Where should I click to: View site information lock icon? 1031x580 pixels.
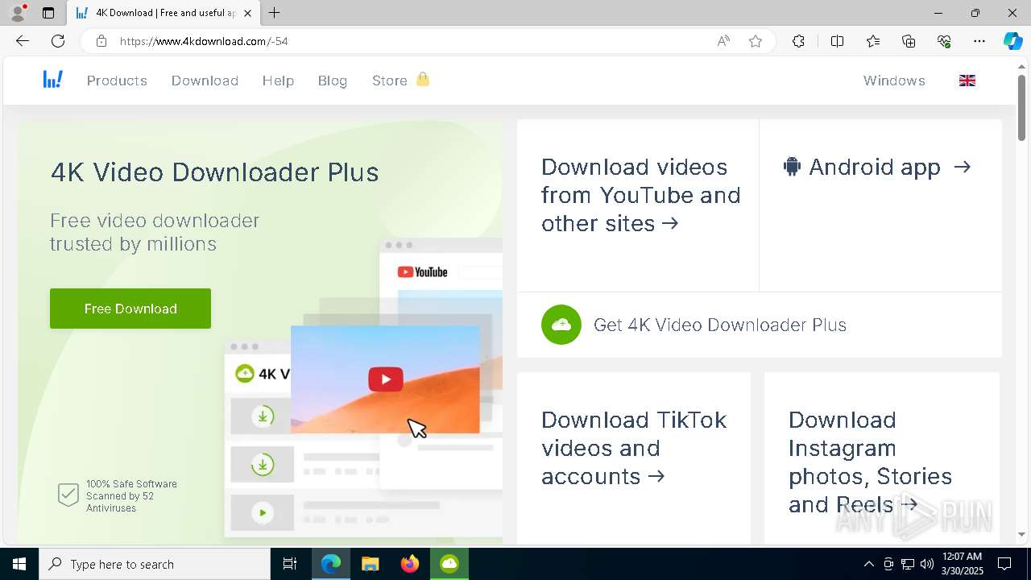tap(101, 41)
